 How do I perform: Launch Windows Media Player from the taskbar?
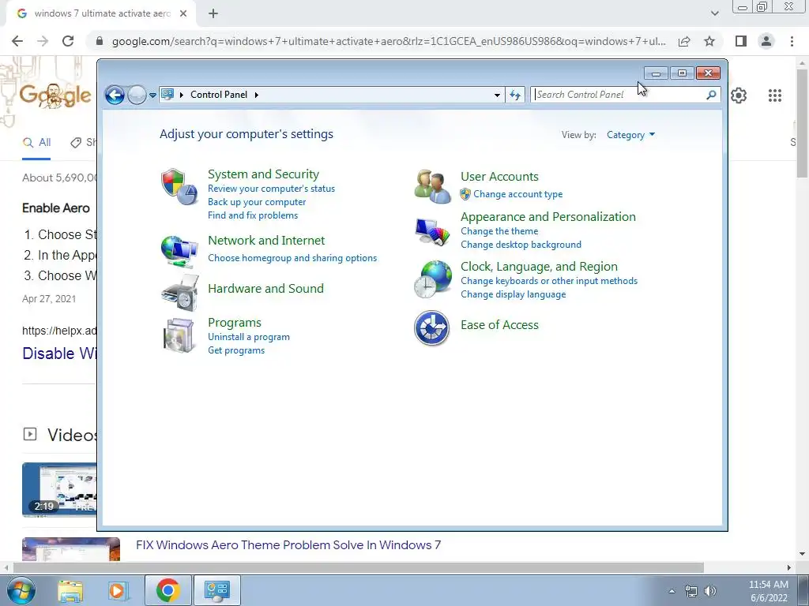[118, 590]
